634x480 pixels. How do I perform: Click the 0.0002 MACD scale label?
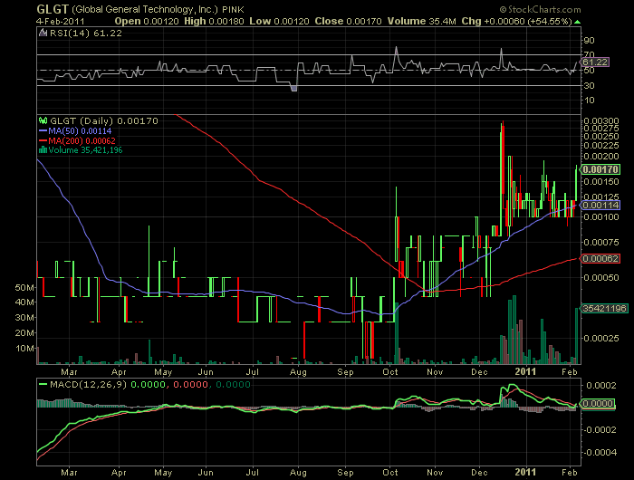tap(600, 386)
